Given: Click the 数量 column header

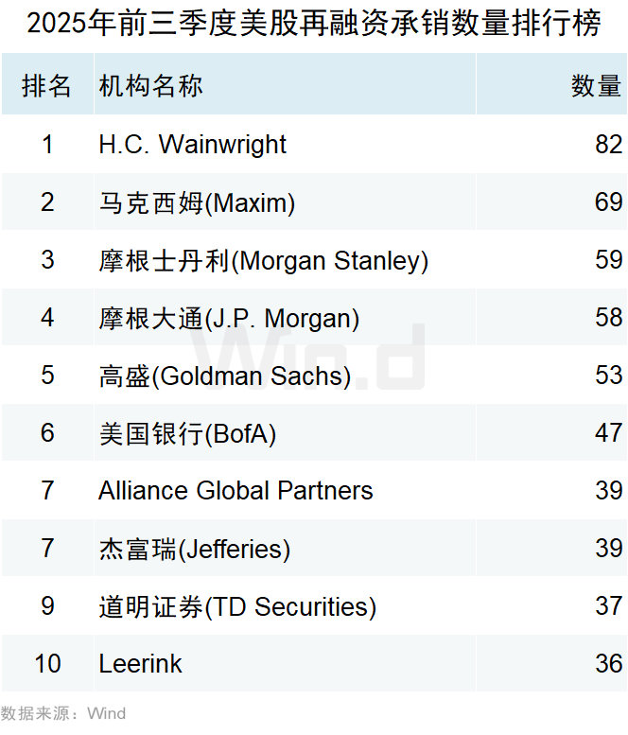Looking at the screenshot, I should coord(596,86).
